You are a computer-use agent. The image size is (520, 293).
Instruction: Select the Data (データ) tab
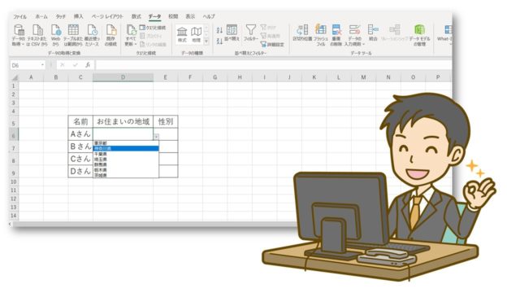pos(154,16)
